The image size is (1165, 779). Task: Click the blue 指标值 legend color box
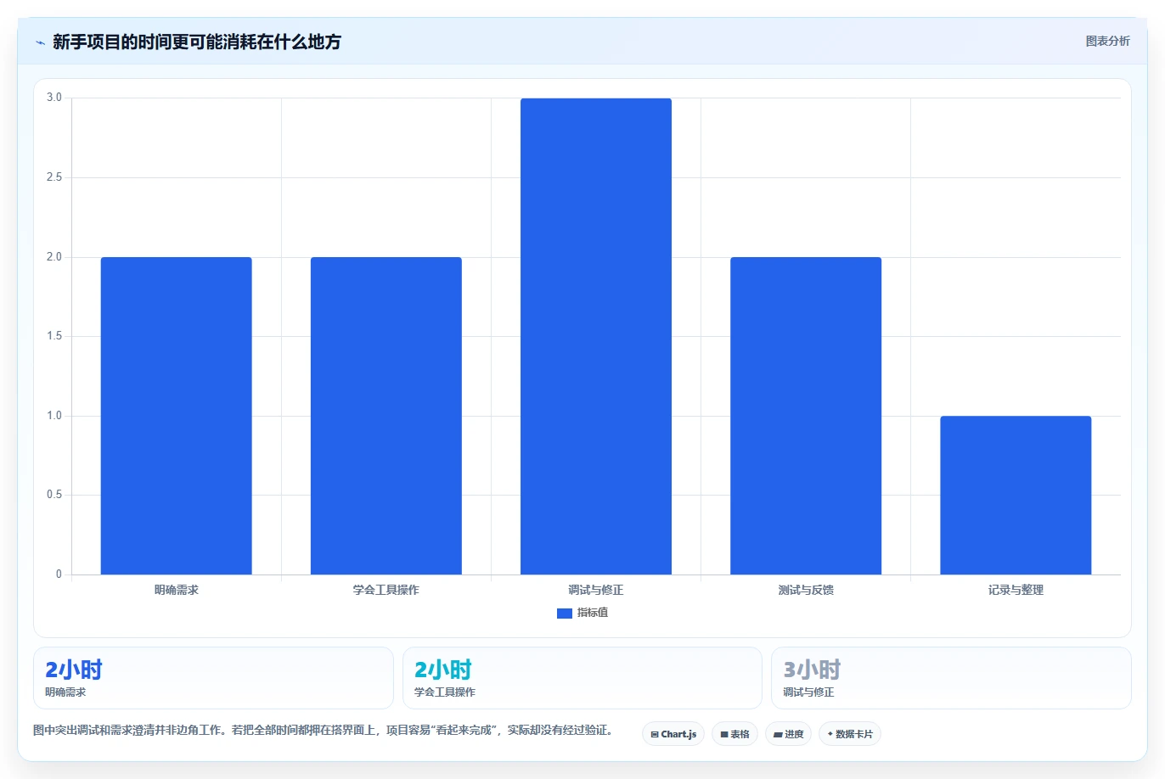tap(565, 614)
